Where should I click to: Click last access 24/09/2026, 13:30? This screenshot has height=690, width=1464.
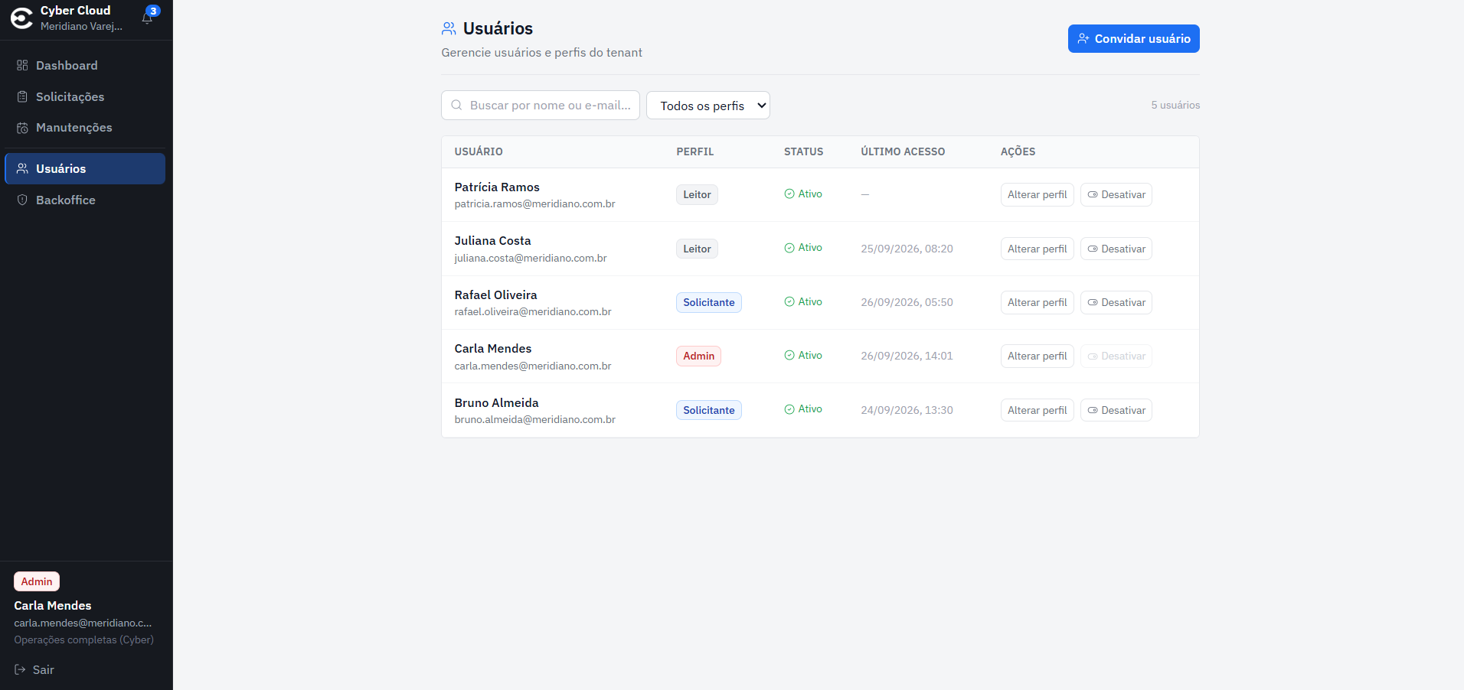pyautogui.click(x=907, y=411)
